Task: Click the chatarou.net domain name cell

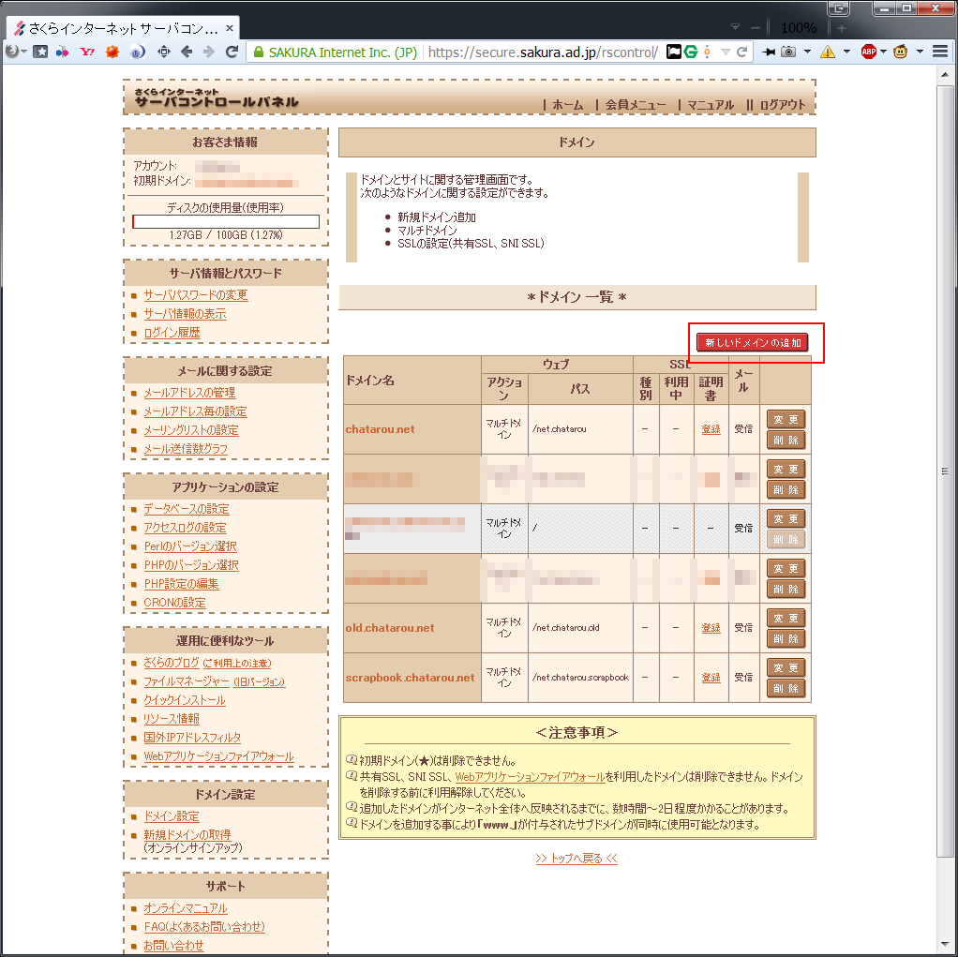Action: (412, 429)
